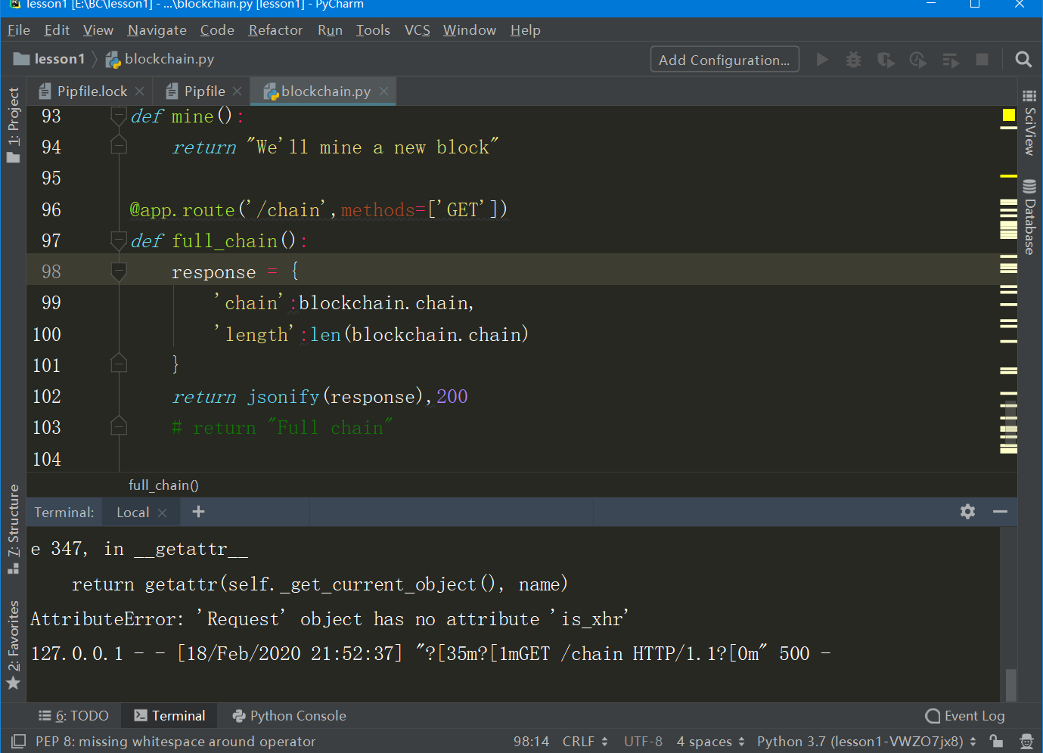Close the Local terminal session tab

pyautogui.click(x=162, y=513)
